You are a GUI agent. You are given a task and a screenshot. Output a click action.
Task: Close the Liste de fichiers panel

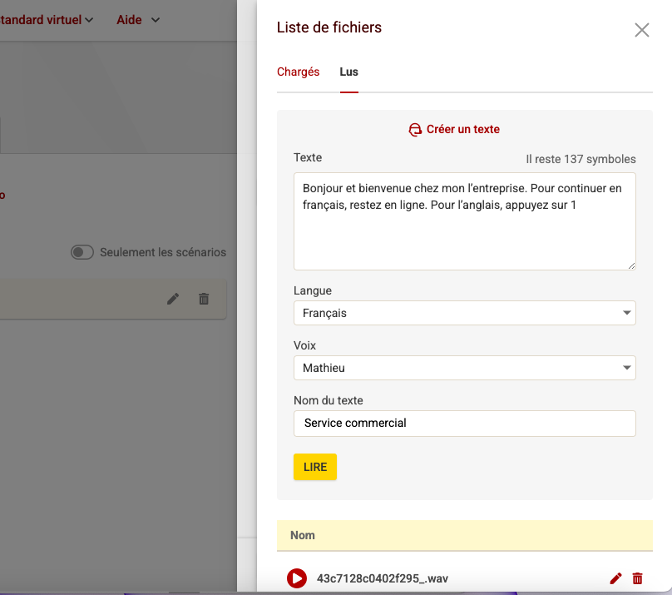[x=641, y=30]
